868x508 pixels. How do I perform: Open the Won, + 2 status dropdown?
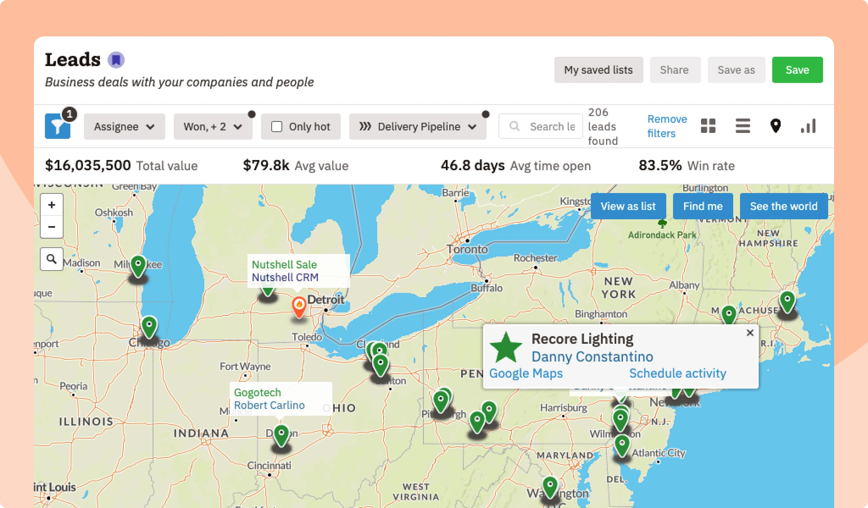(x=213, y=127)
